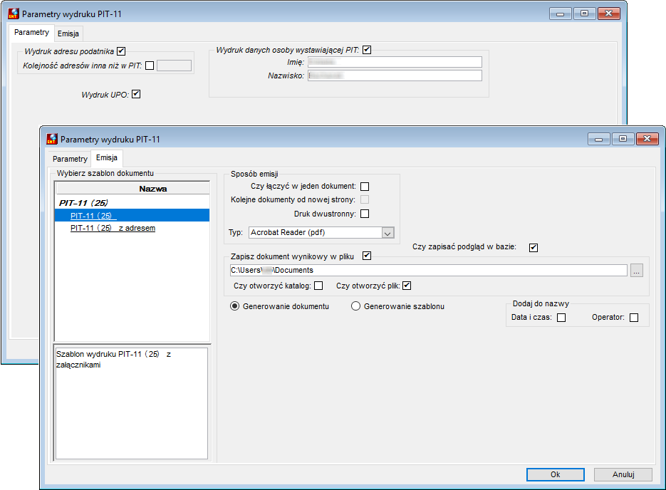Click the PIT-11 (25) group header row
Screen dimensions: 666x490
(x=132, y=202)
